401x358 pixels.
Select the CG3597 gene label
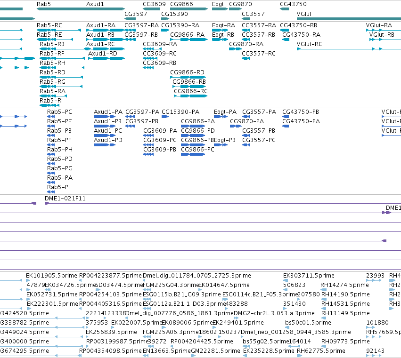click(136, 14)
